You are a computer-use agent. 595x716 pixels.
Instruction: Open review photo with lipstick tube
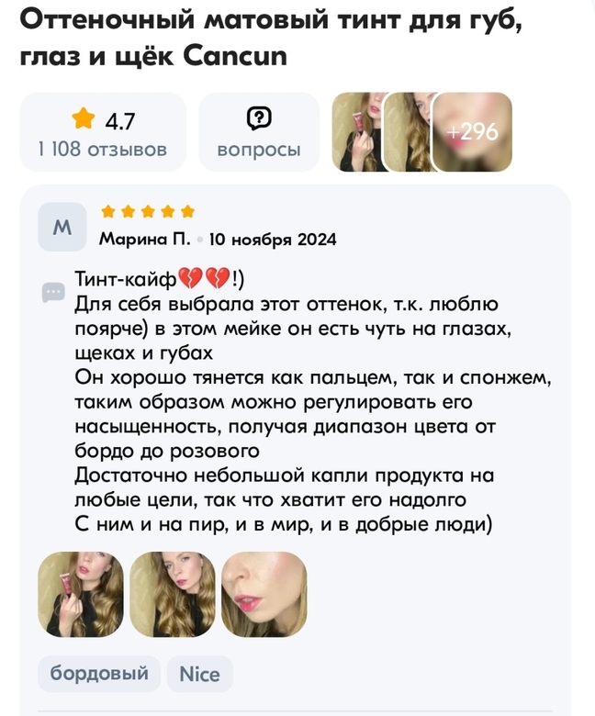point(81,594)
